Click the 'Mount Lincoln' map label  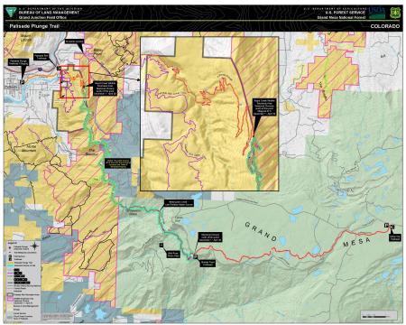point(26,37)
